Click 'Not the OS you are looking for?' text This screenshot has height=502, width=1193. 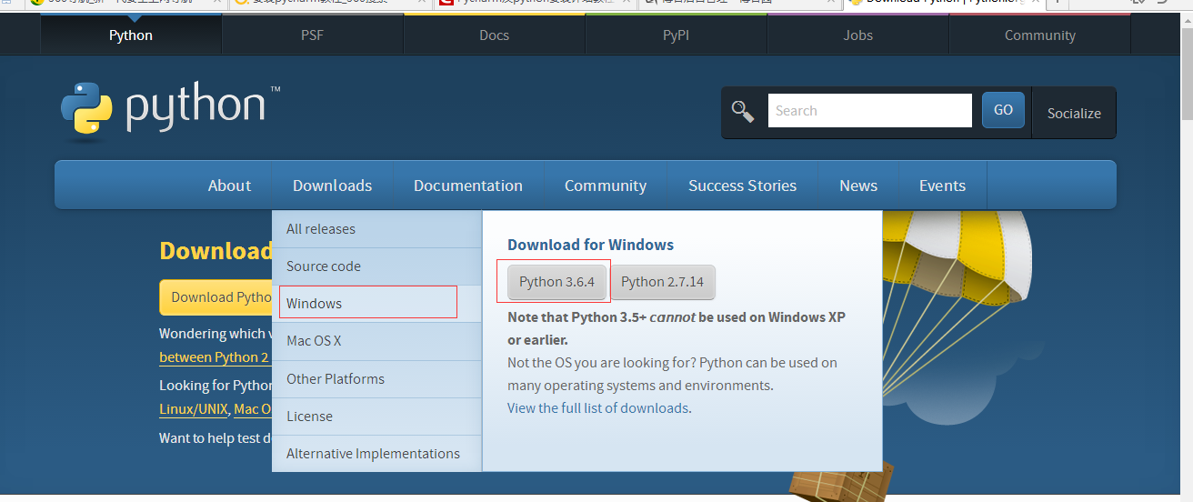[x=601, y=363]
